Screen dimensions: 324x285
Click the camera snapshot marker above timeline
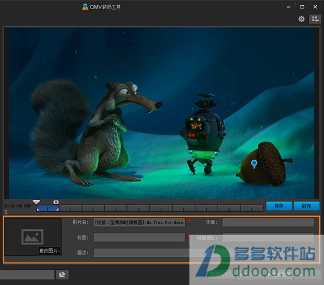point(56,202)
